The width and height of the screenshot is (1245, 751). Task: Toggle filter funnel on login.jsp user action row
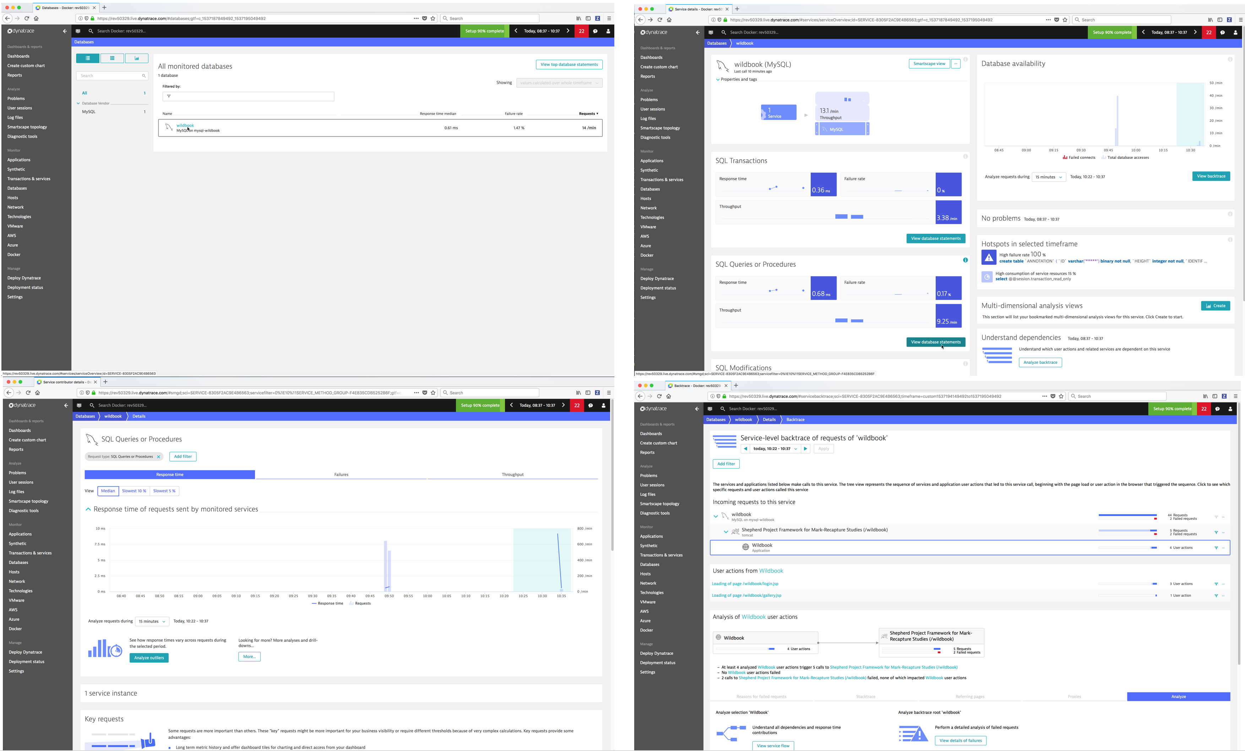(1216, 584)
